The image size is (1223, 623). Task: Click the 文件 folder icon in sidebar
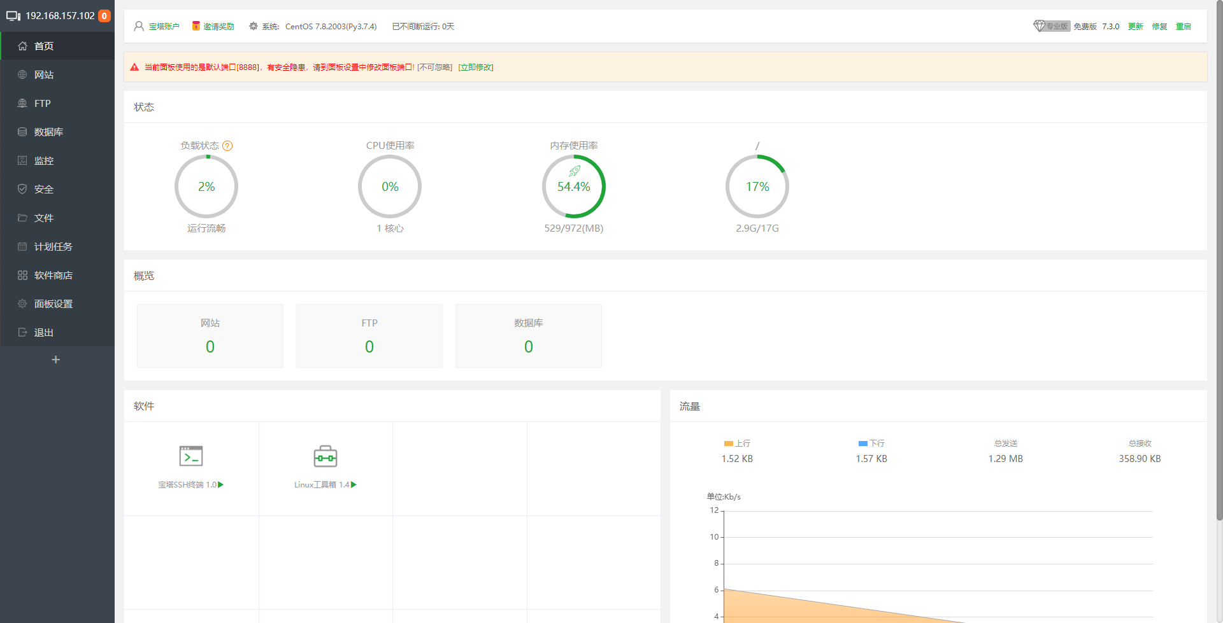tap(22, 218)
